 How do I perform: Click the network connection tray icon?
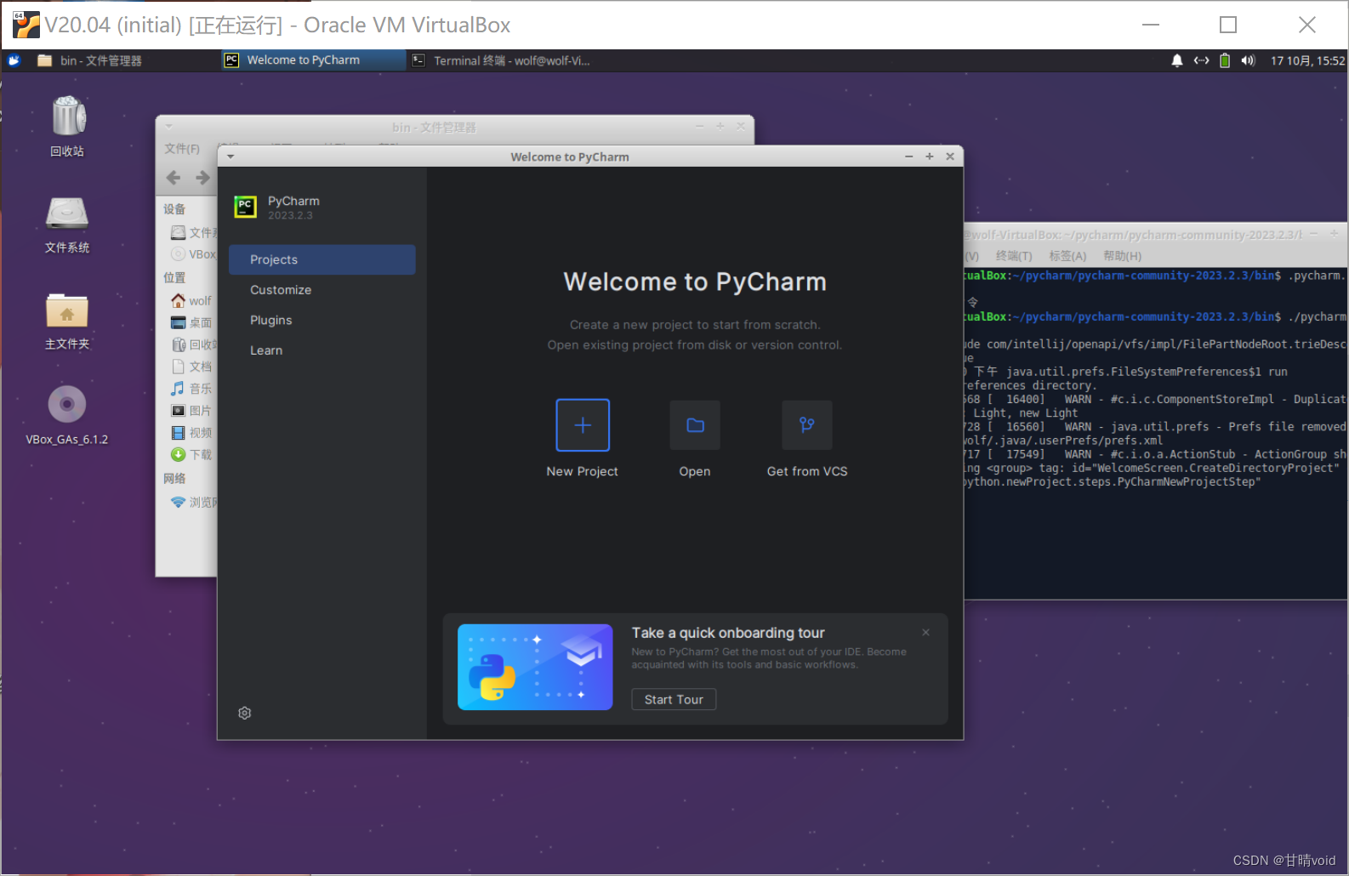point(1201,60)
